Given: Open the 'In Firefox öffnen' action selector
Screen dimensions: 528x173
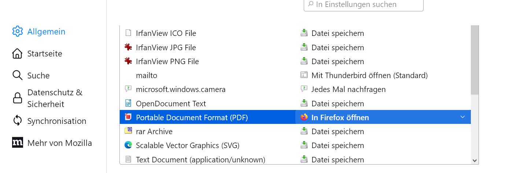Looking at the screenshot, I should coord(381,117).
